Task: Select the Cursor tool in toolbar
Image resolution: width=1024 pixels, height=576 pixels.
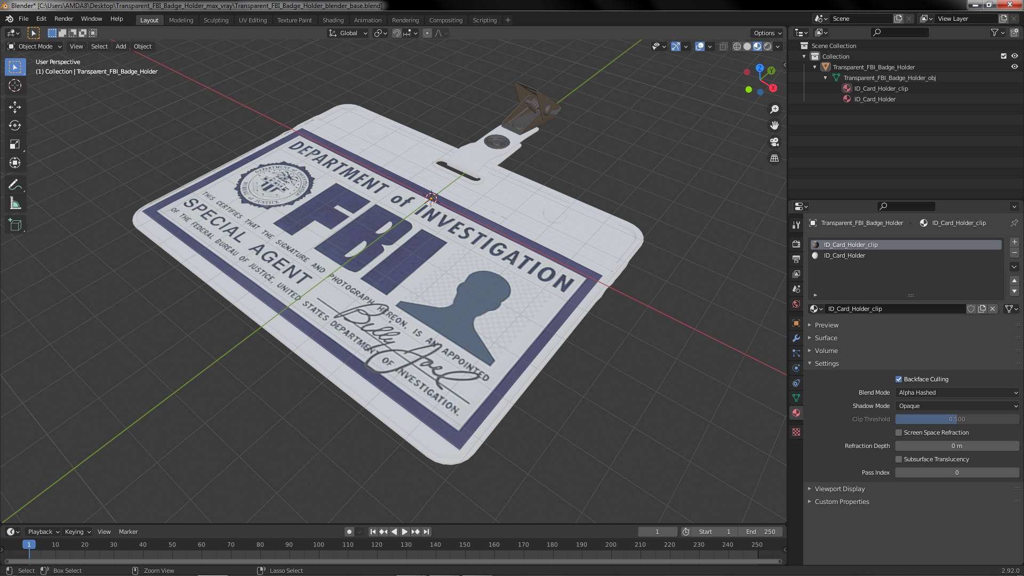Action: click(x=15, y=86)
